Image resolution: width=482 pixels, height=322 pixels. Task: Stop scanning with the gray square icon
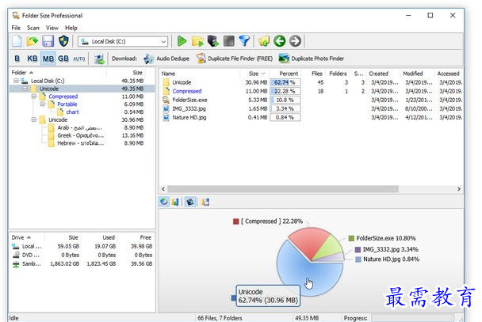click(x=229, y=41)
